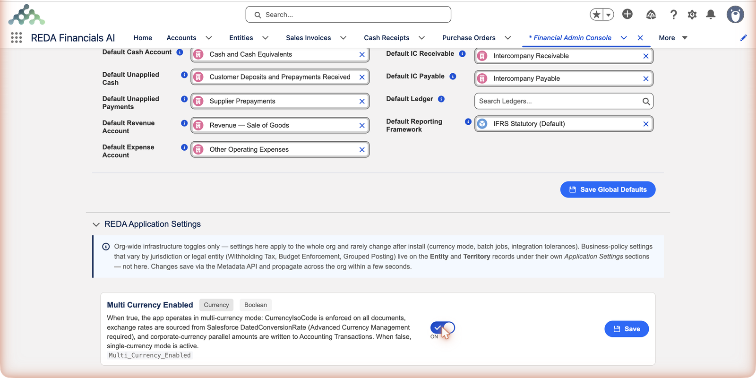Show info for Default Ledger
The image size is (756, 378).
(x=441, y=99)
